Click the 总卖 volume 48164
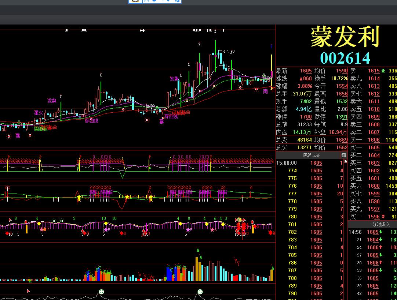This screenshot has width=397, height=300. [x=305, y=140]
